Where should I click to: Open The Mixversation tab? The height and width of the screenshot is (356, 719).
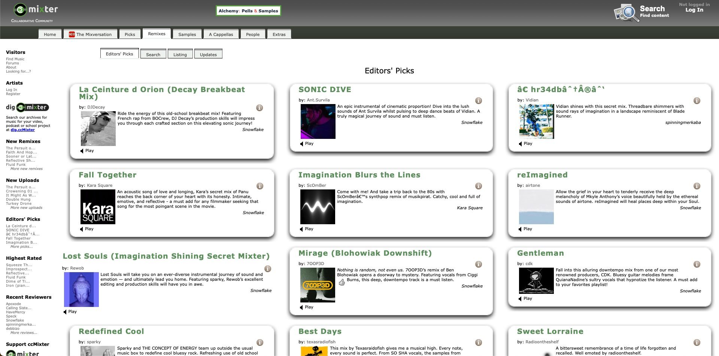[x=90, y=34]
